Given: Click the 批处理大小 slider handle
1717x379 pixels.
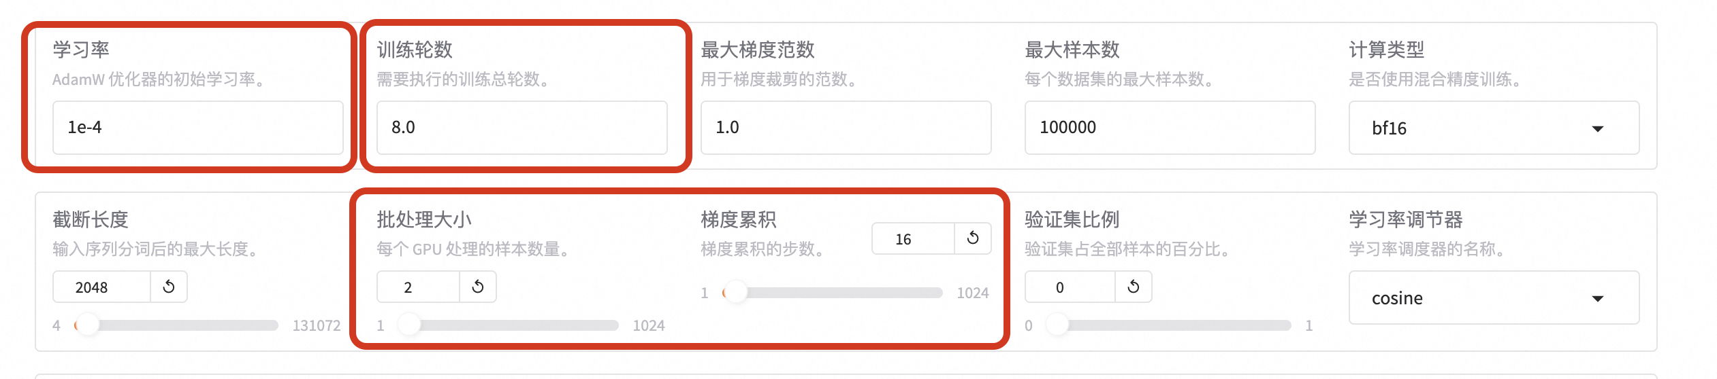Looking at the screenshot, I should [x=409, y=325].
